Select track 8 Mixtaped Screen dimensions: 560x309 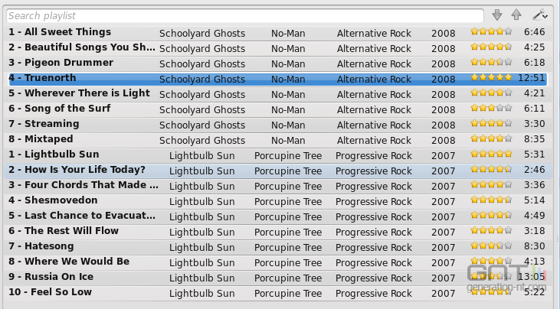point(276,139)
